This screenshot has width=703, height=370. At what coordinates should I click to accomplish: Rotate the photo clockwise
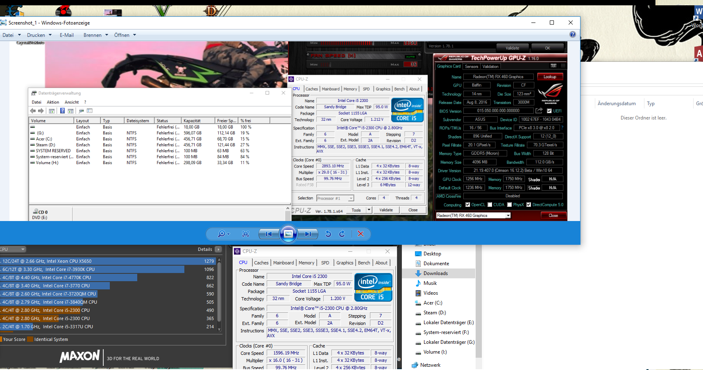(342, 234)
